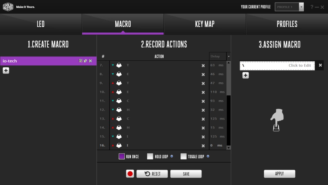This screenshot has height=185, width=328.
Task: Enable the Hold Loop option
Action: tap(150, 156)
